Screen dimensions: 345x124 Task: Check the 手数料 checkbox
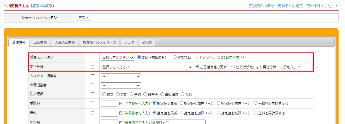[92, 103]
